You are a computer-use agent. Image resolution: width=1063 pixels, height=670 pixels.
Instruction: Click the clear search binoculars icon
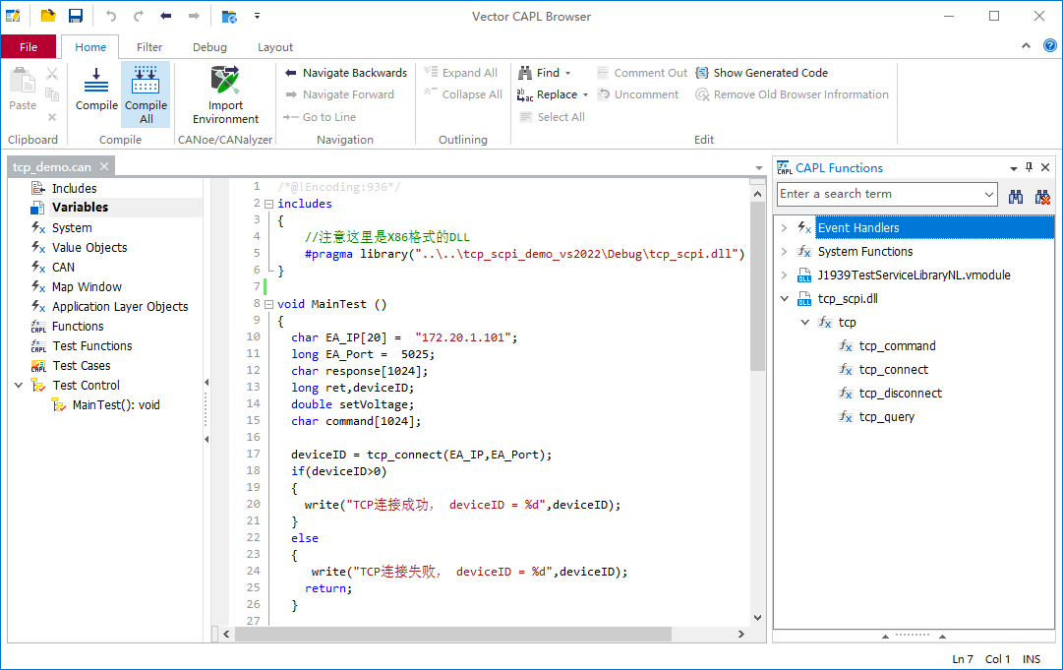[1042, 197]
